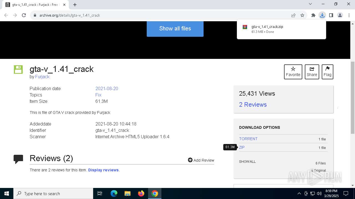Click the volume speaker icon in the tray

point(319,193)
